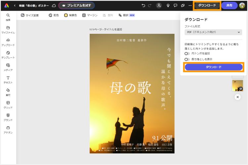The height and width of the screenshot is (165, 248).
Task: Open the comments speech bubble icon
Action: [175, 6]
